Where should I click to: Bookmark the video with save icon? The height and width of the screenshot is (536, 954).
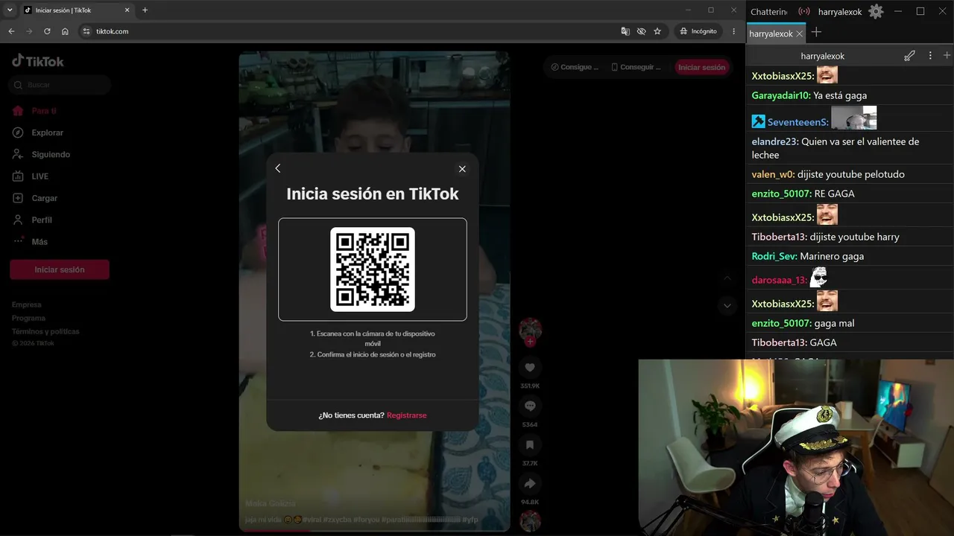[x=530, y=445]
